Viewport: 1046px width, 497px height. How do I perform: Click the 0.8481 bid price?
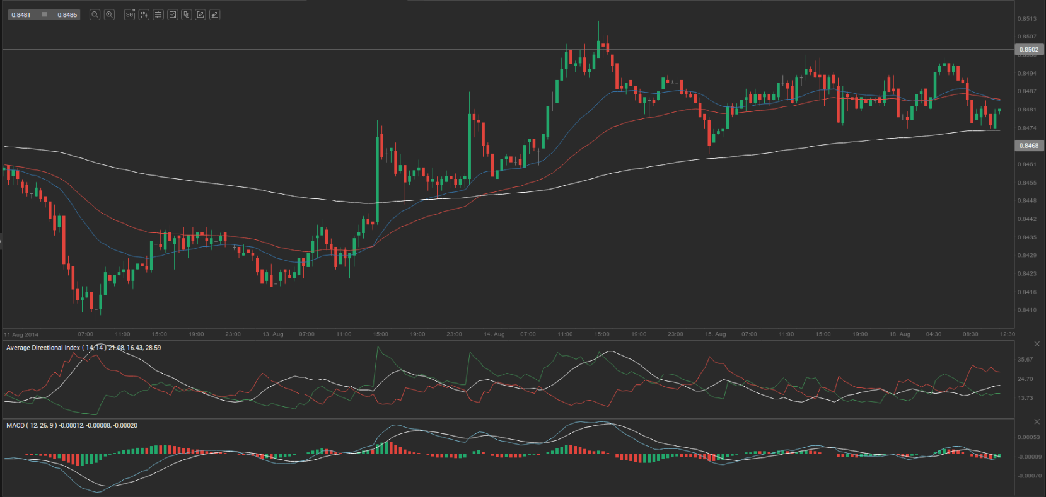(x=21, y=14)
